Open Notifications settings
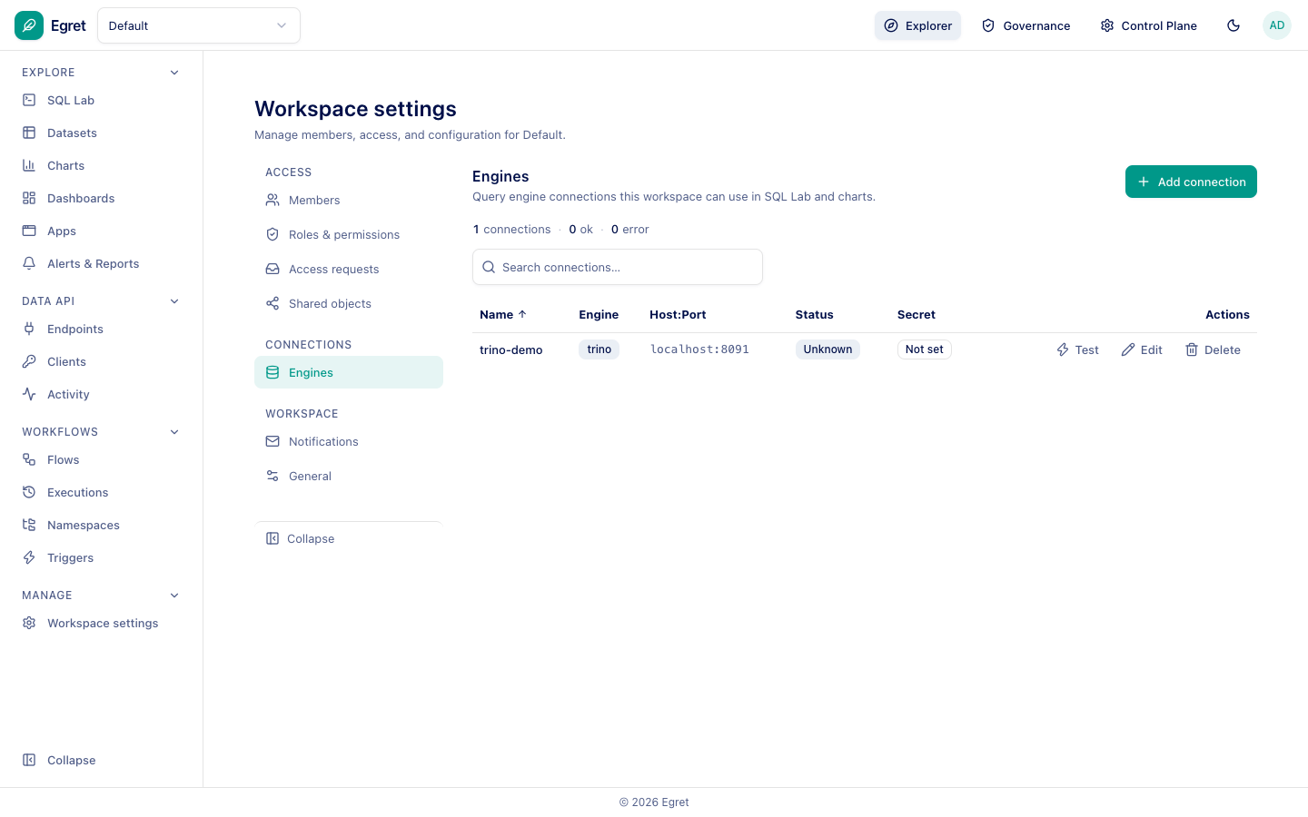The width and height of the screenshot is (1308, 817). point(349,441)
